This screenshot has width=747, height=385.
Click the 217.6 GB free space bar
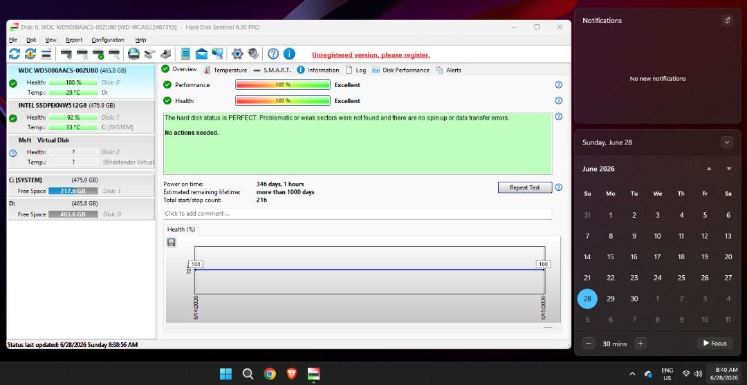[x=73, y=191]
